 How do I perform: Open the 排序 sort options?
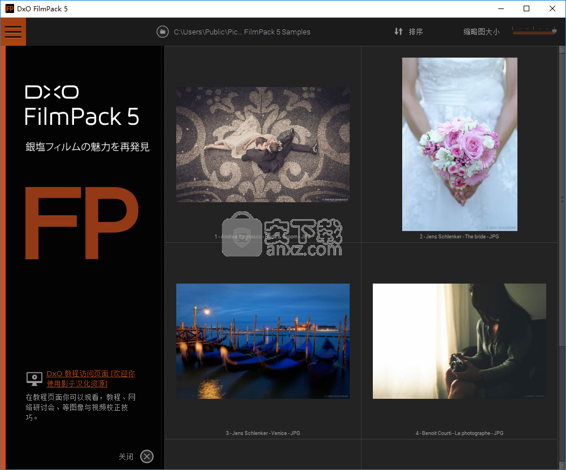tap(416, 32)
